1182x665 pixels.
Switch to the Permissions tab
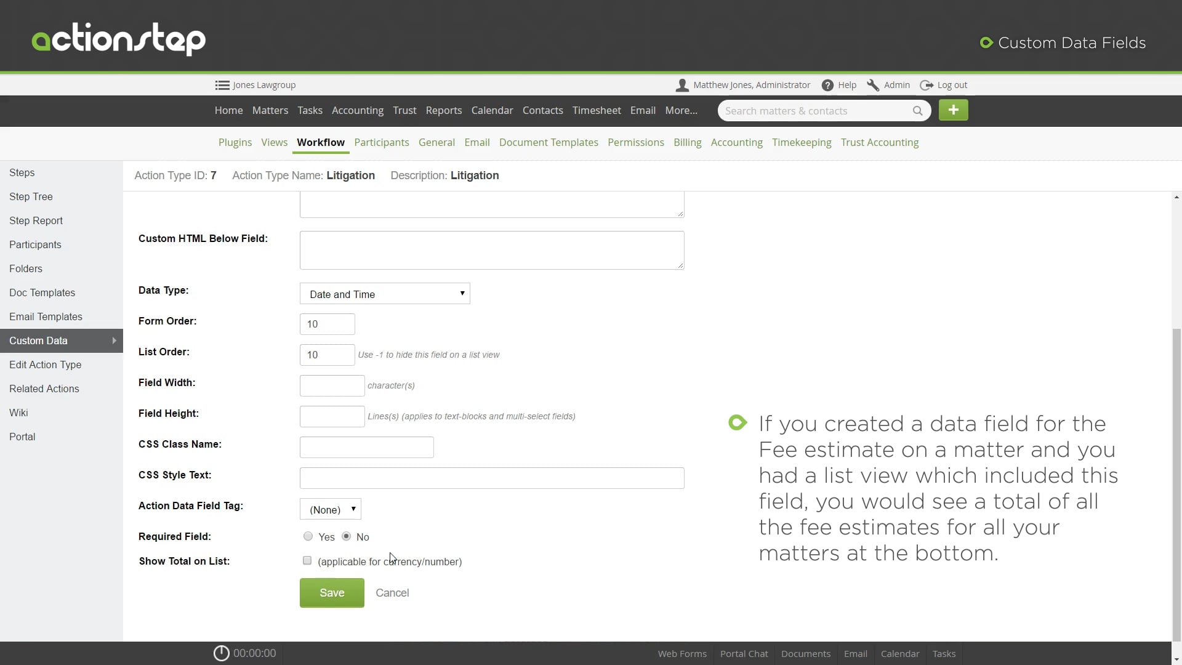click(x=636, y=142)
